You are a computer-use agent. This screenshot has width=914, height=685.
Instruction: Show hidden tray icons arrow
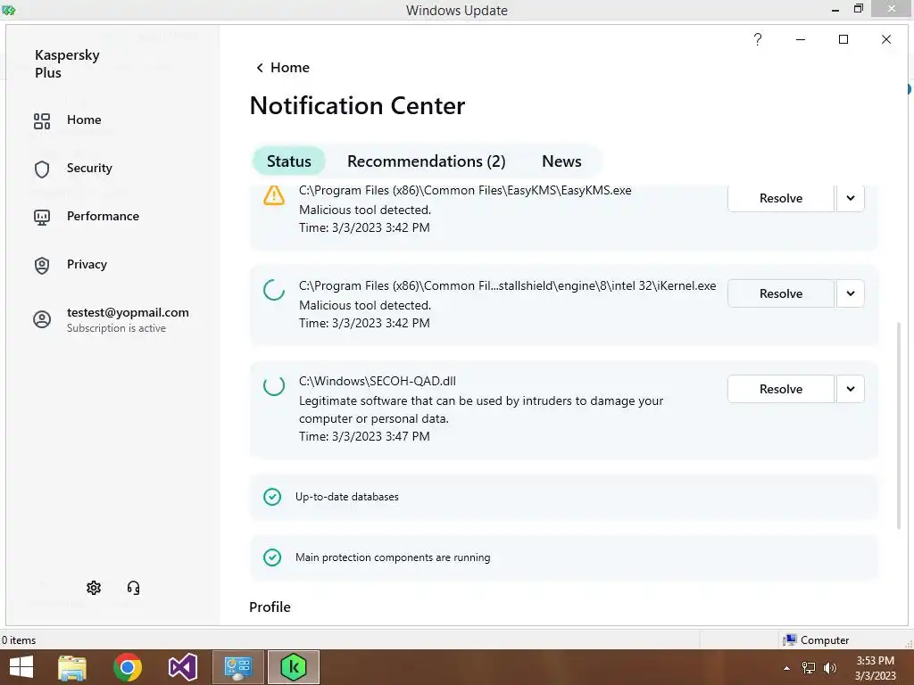point(787,668)
